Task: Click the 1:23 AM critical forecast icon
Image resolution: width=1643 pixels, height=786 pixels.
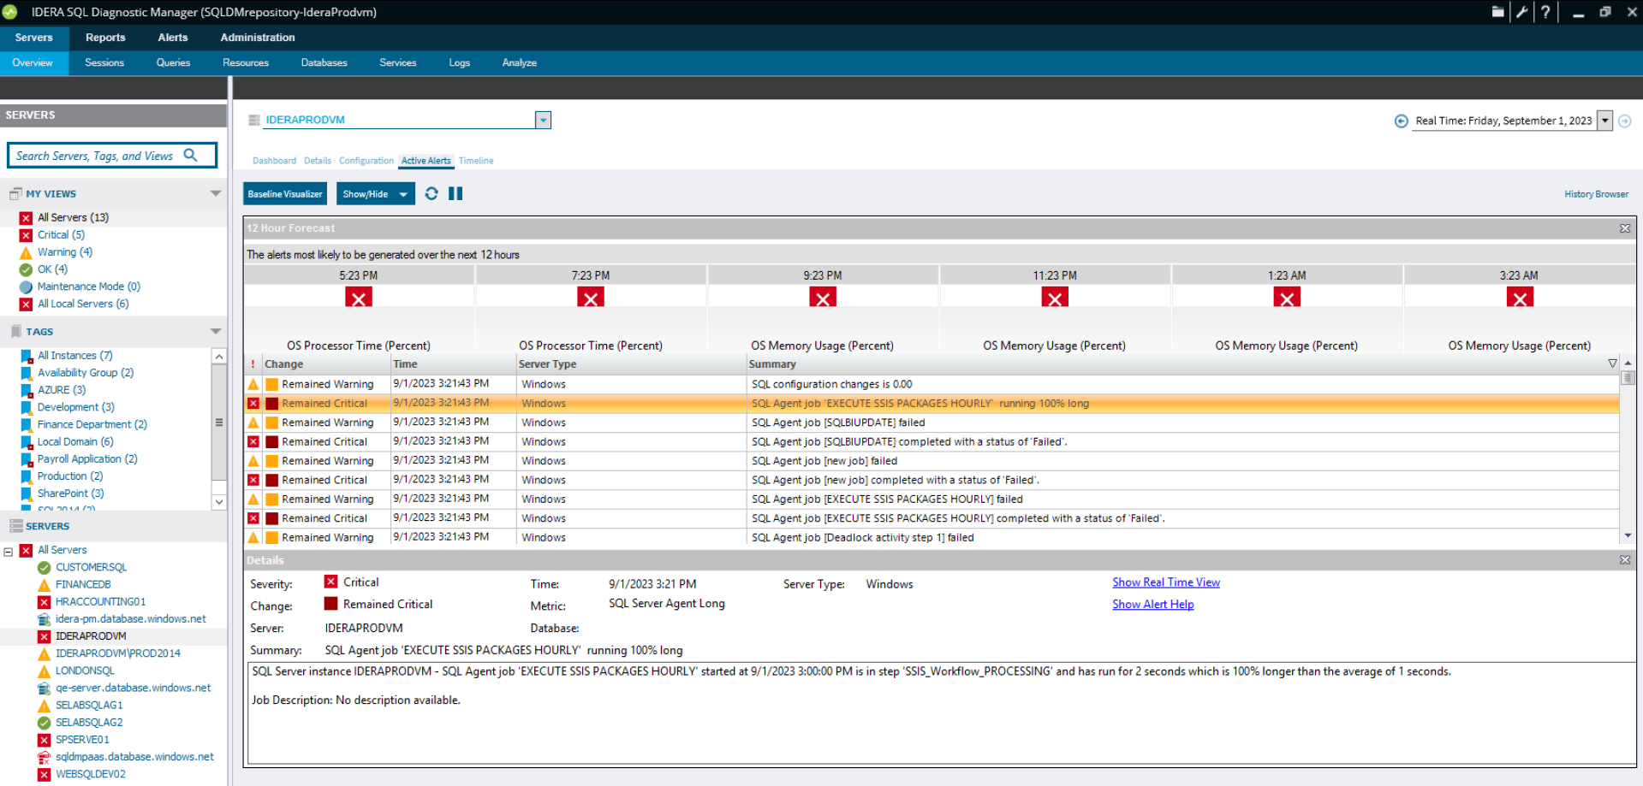Action: (1287, 298)
